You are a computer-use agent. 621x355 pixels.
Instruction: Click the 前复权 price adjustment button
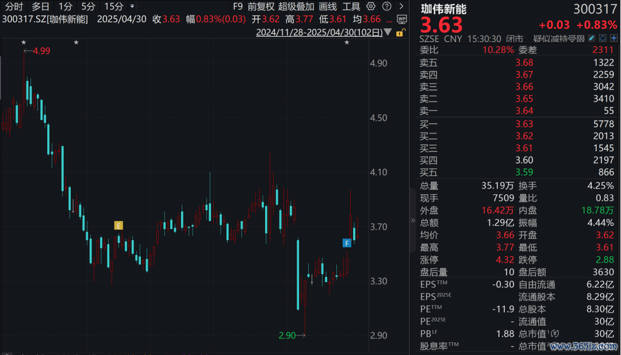(260, 6)
